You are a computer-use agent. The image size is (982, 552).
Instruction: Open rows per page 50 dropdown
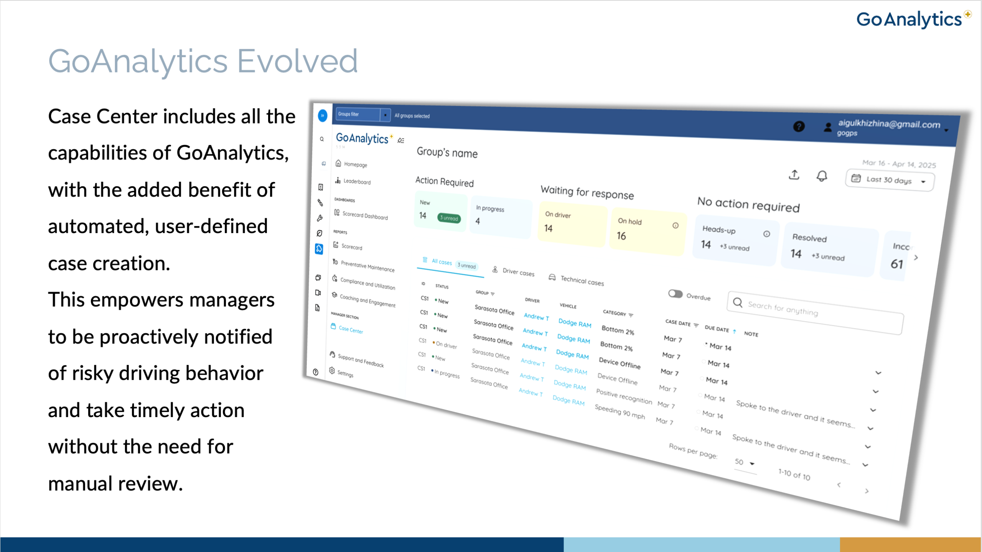click(x=745, y=463)
